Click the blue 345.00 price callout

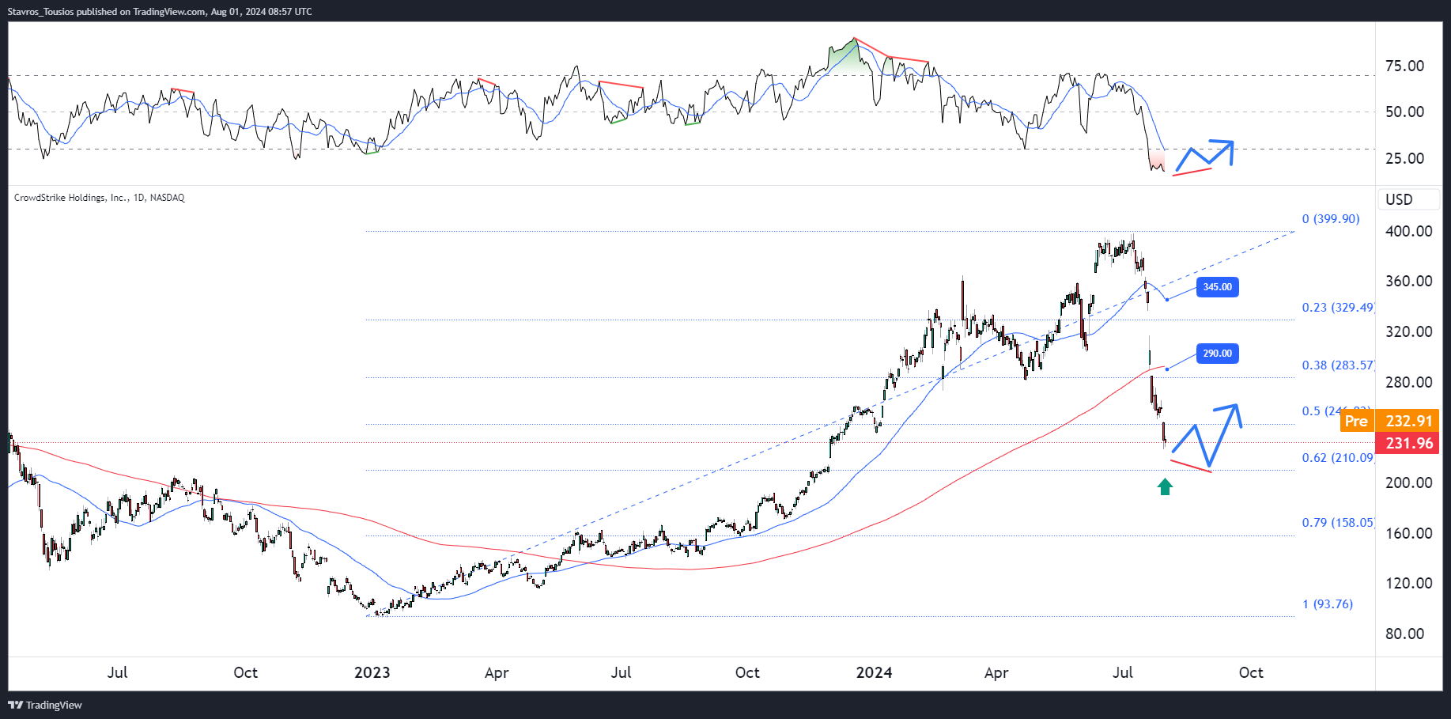1217,287
